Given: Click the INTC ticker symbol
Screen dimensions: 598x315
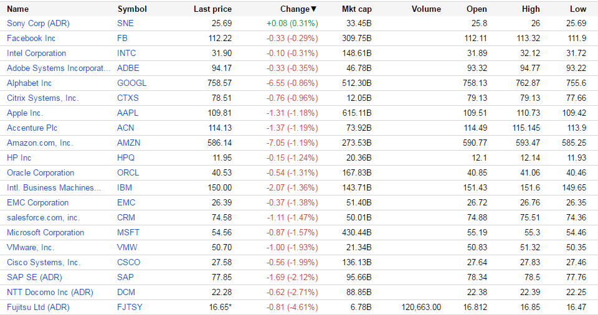Looking at the screenshot, I should [x=126, y=54].
